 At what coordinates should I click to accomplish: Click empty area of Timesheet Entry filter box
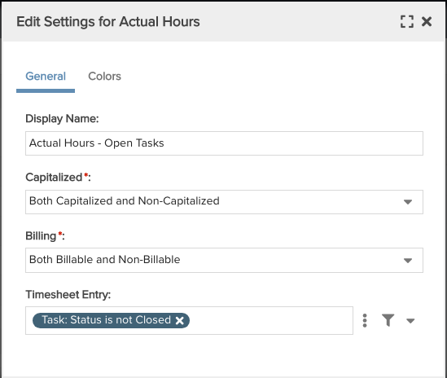[x=271, y=320]
